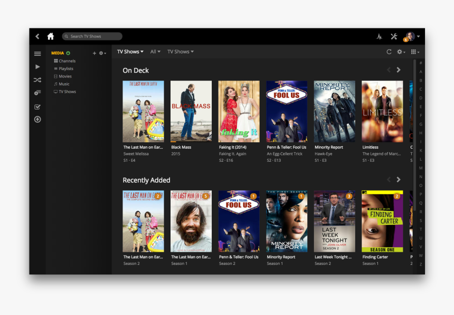Go to the Home icon
The image size is (454, 315).
50,36
